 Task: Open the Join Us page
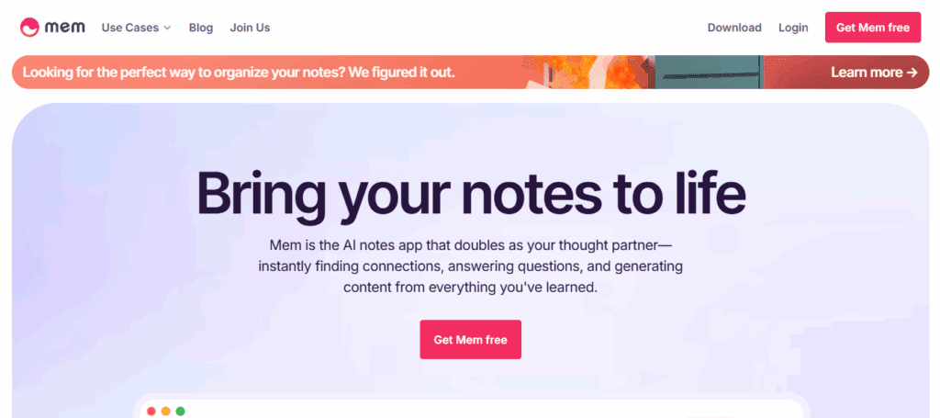pos(250,28)
